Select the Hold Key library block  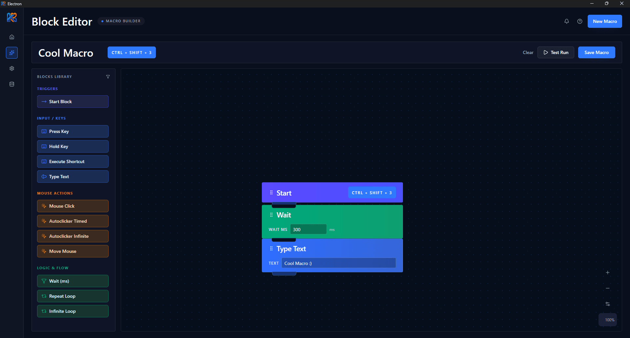(x=73, y=146)
